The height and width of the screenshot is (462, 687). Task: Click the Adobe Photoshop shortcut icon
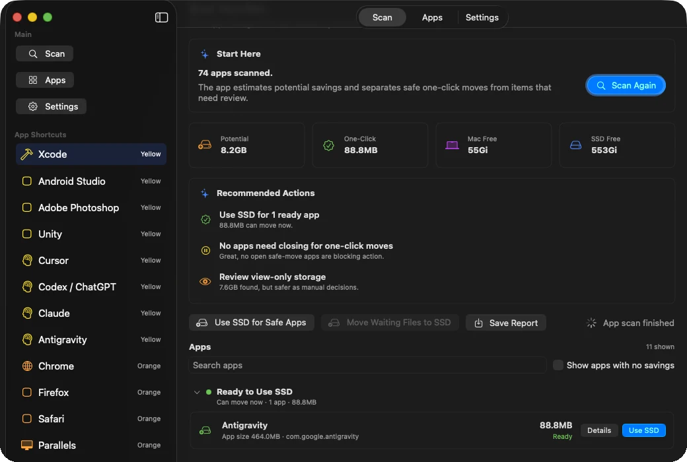coord(26,208)
